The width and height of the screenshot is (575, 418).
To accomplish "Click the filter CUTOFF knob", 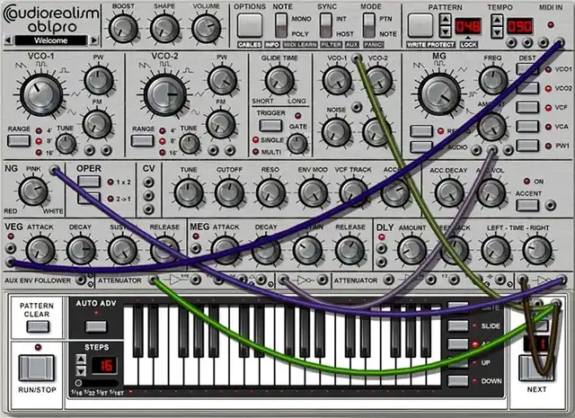I will (x=229, y=192).
